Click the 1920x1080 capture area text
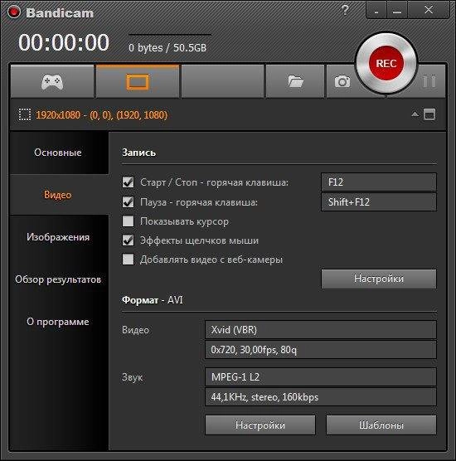 (101, 114)
